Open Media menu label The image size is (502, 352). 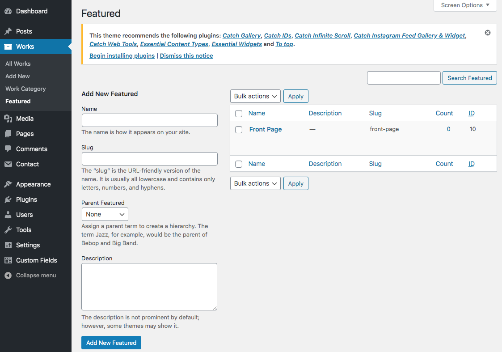(25, 119)
